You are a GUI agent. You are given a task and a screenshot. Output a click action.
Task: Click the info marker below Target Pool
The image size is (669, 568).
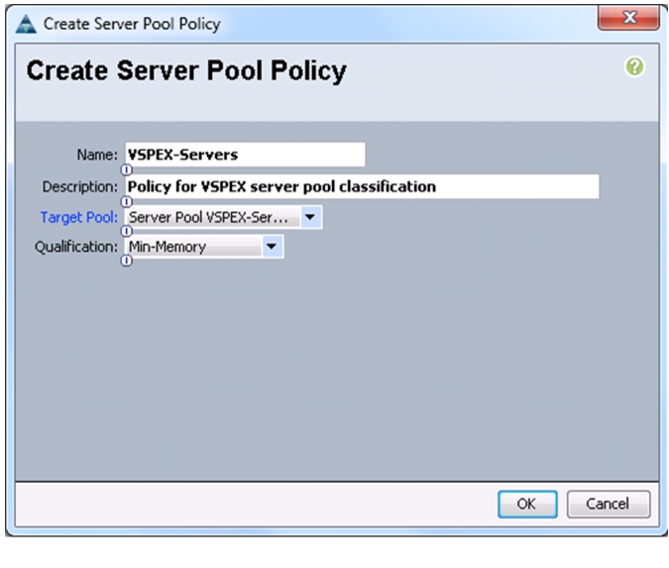click(126, 231)
